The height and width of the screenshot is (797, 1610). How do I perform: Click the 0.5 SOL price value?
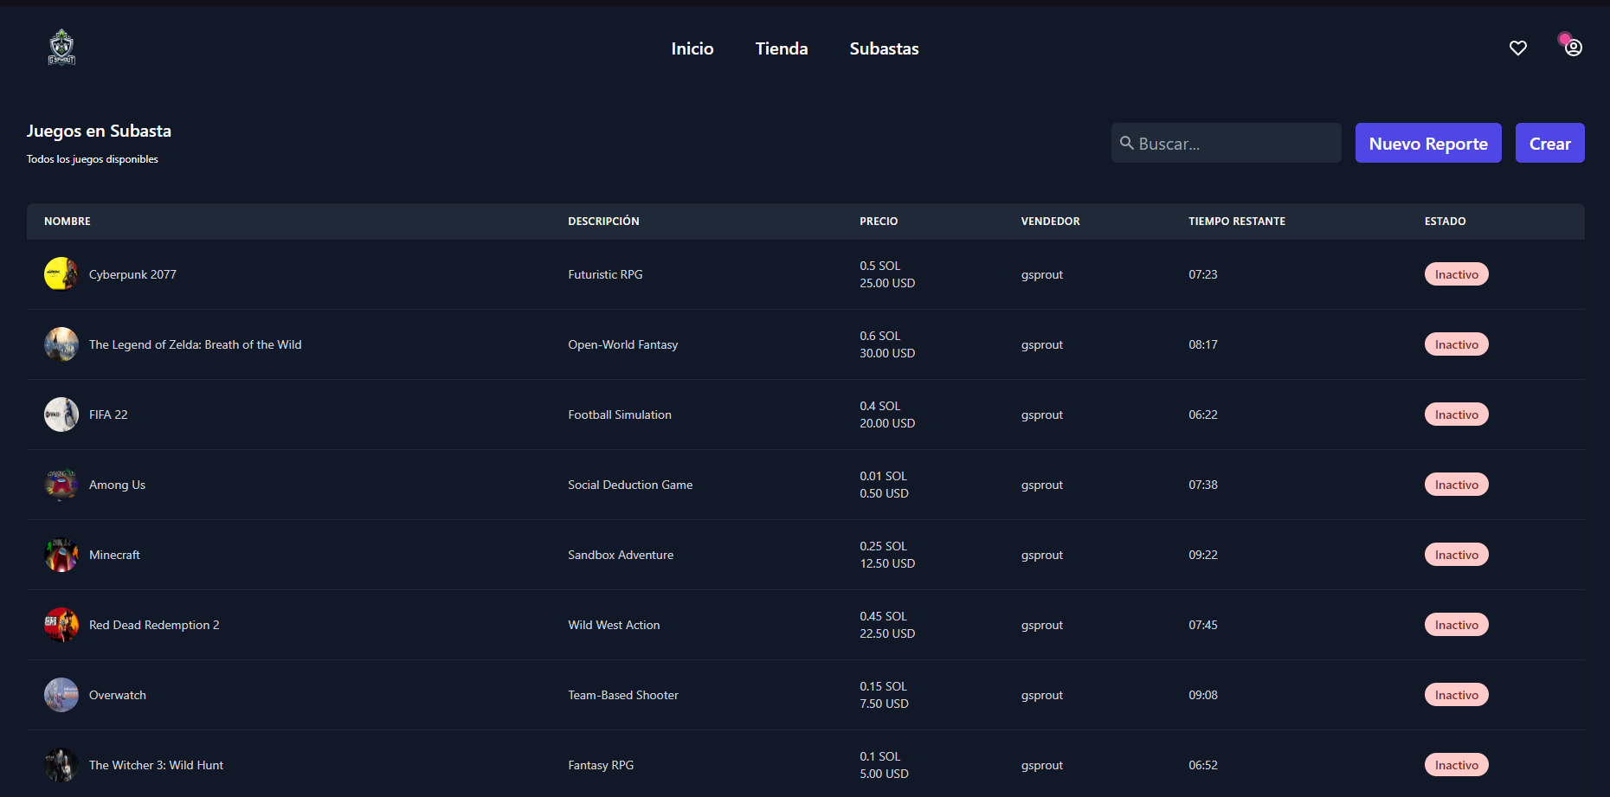(879, 266)
